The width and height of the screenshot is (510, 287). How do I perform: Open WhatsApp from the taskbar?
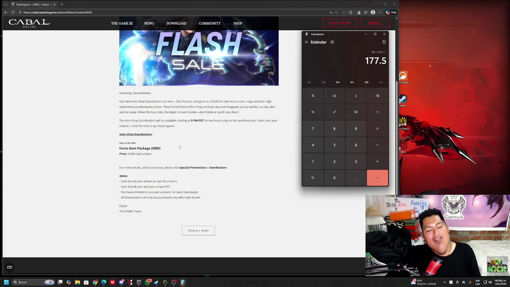click(x=147, y=282)
